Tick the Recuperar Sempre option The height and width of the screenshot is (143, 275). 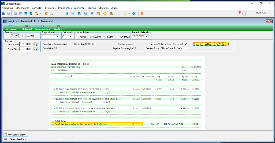6,134
